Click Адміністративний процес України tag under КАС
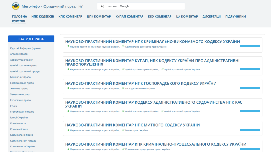271x152 pixels. click(x=182, y=111)
